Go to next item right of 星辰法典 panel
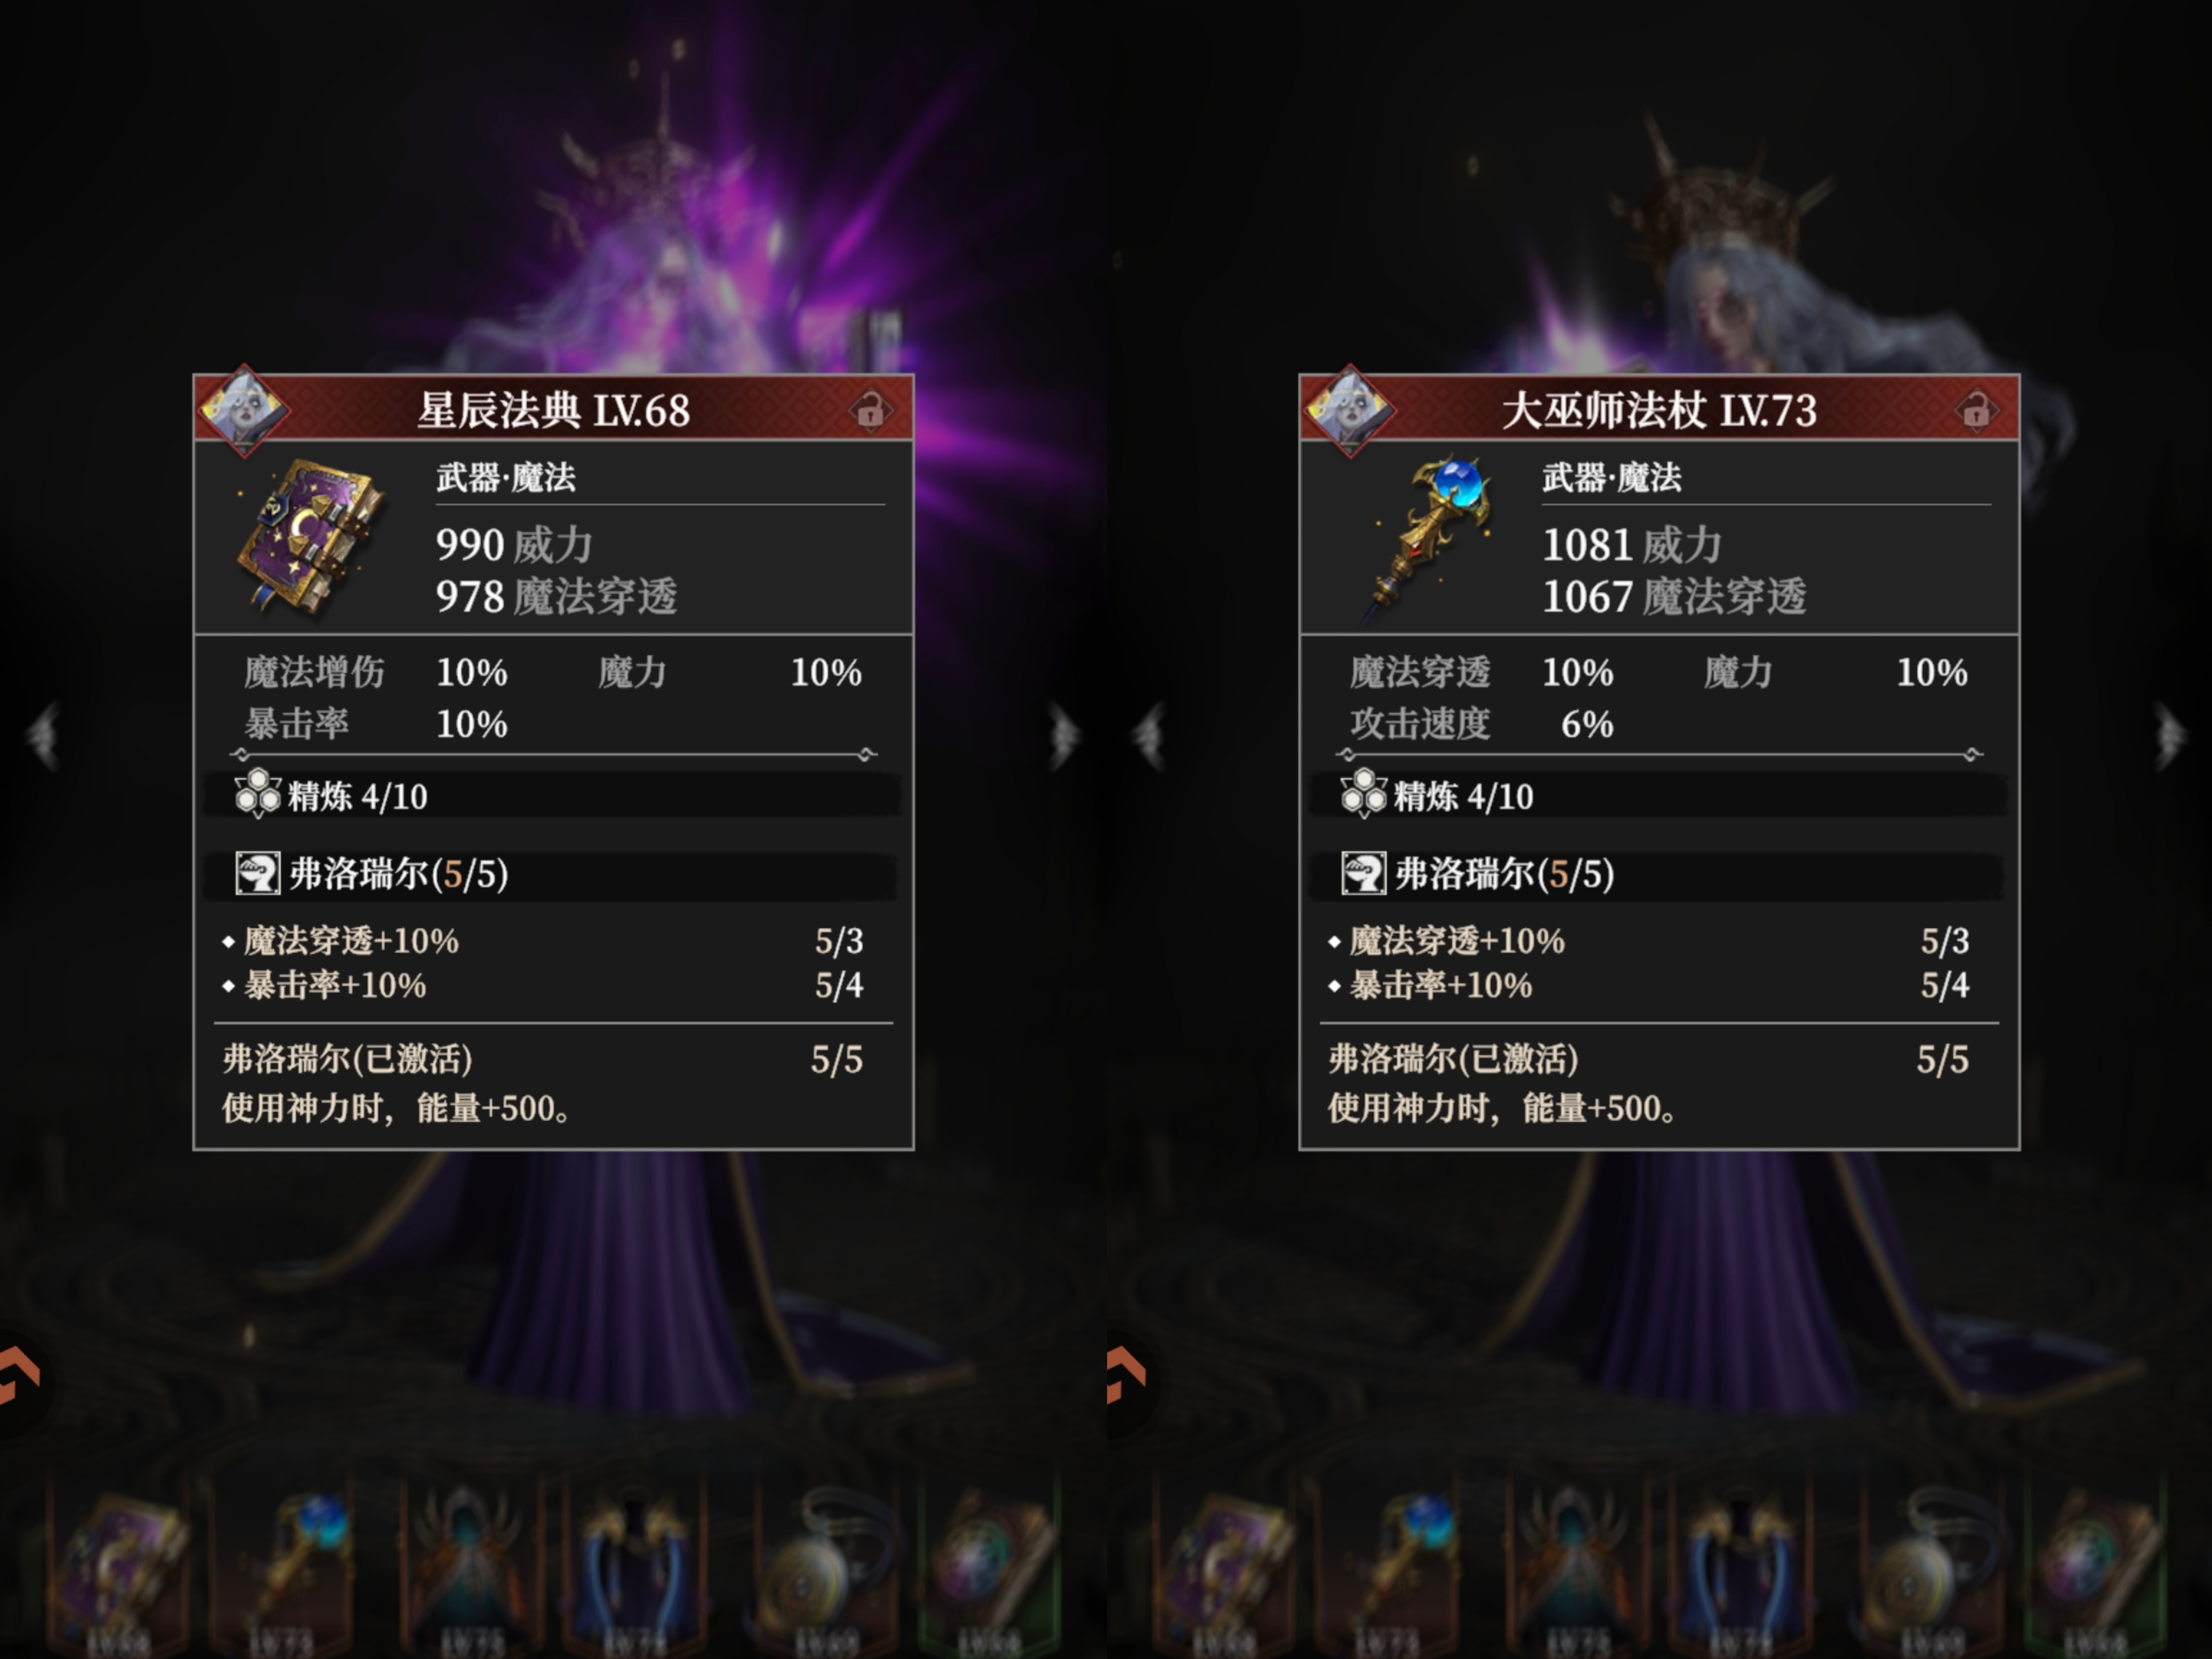This screenshot has height=1659, width=2212. (x=1063, y=737)
